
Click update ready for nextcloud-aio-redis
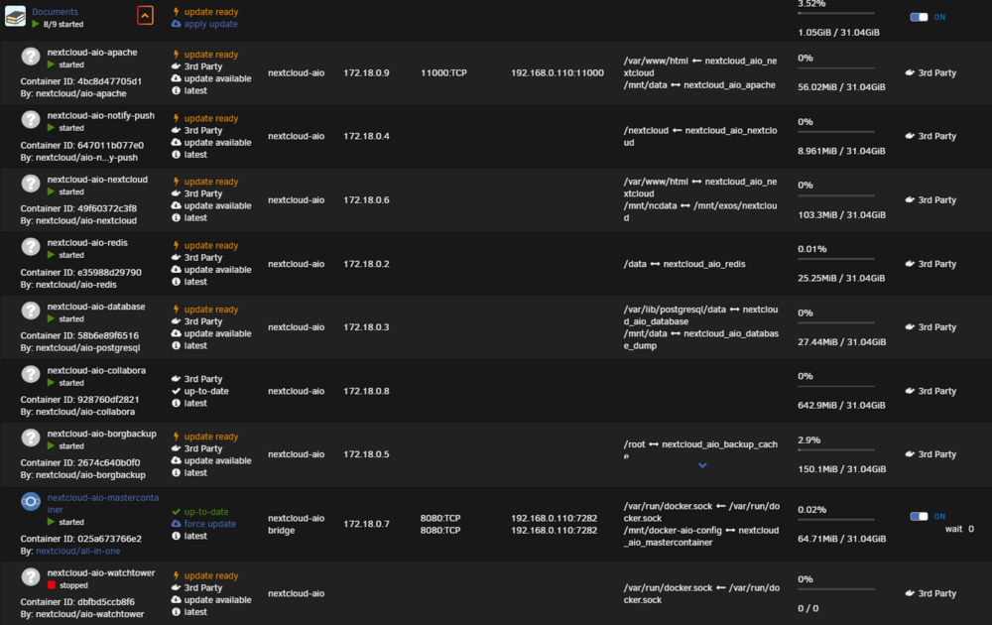coord(210,245)
